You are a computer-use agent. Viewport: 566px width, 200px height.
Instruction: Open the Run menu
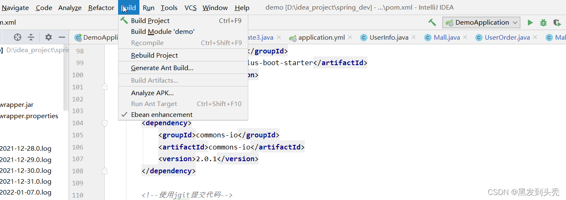pos(149,8)
